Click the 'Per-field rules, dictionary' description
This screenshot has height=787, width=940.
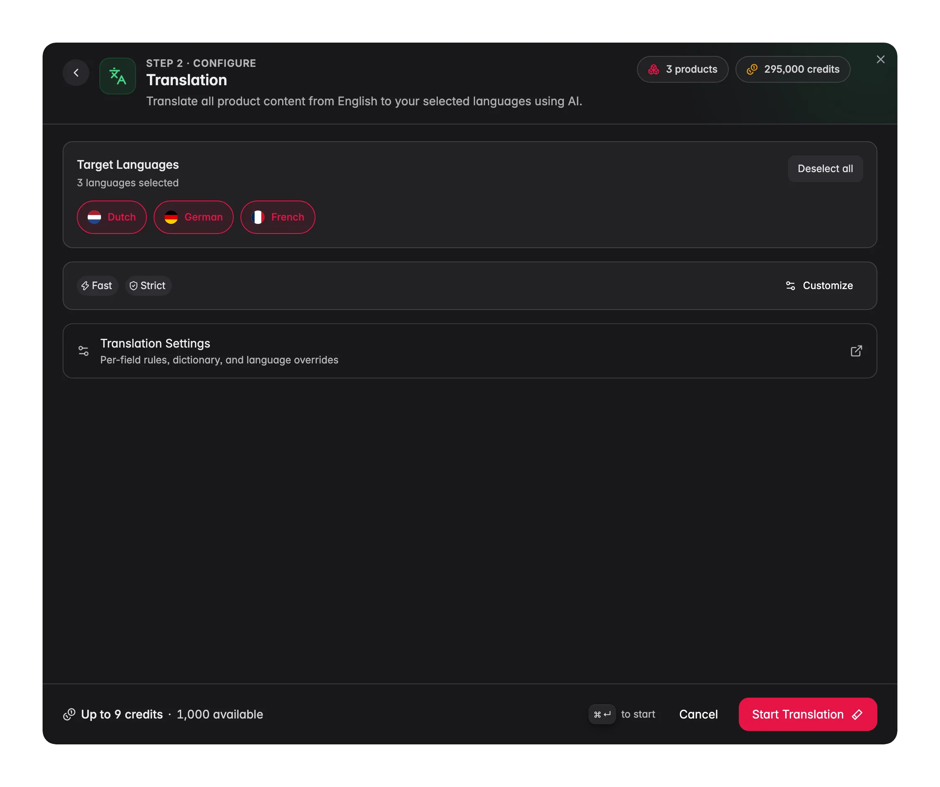[219, 360]
